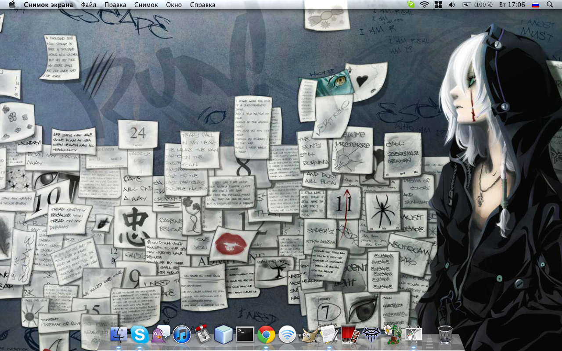The height and width of the screenshot is (351, 562).
Task: Open Spotlight search magnifier
Action: [x=550, y=5]
